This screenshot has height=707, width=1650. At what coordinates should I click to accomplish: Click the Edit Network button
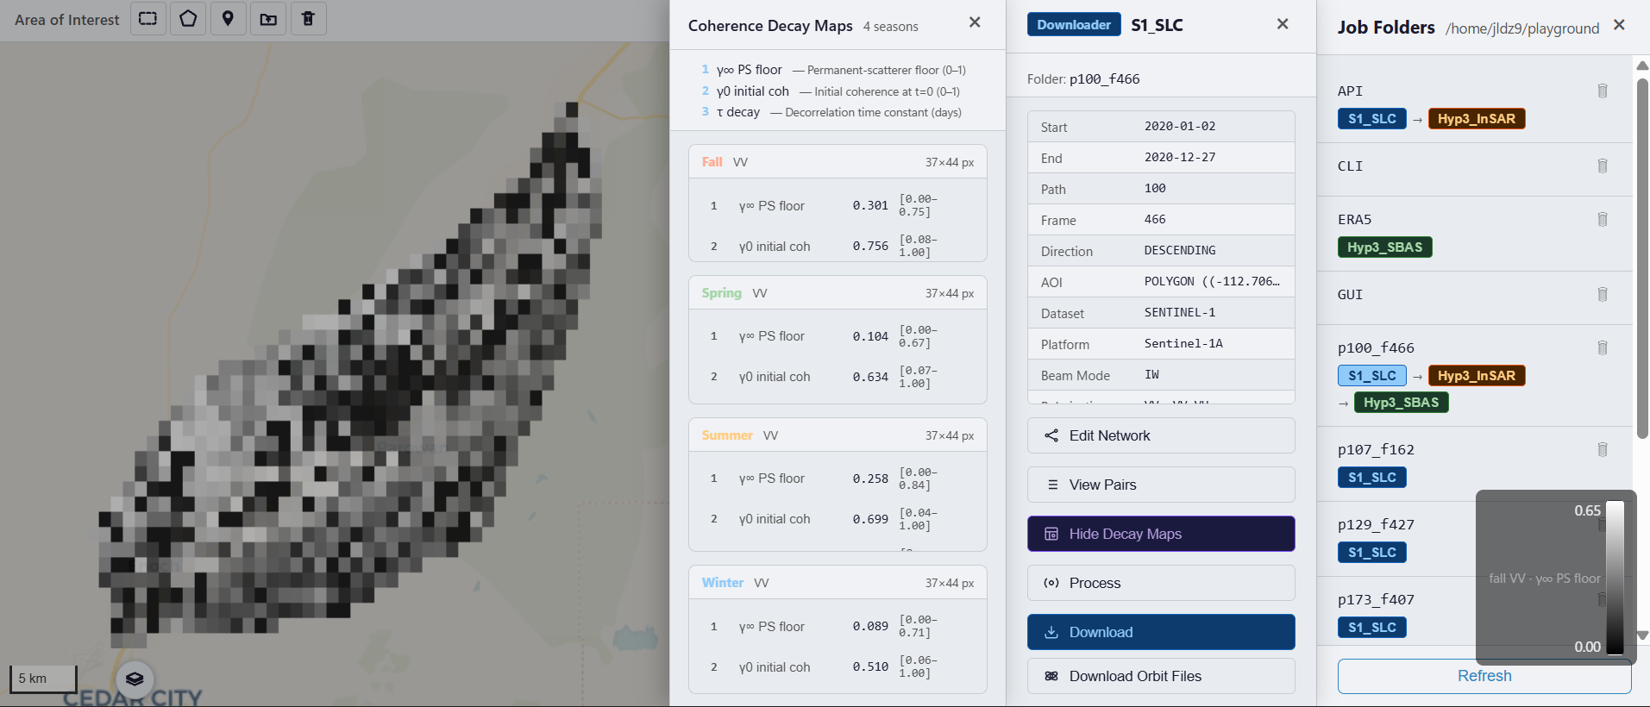click(x=1160, y=435)
